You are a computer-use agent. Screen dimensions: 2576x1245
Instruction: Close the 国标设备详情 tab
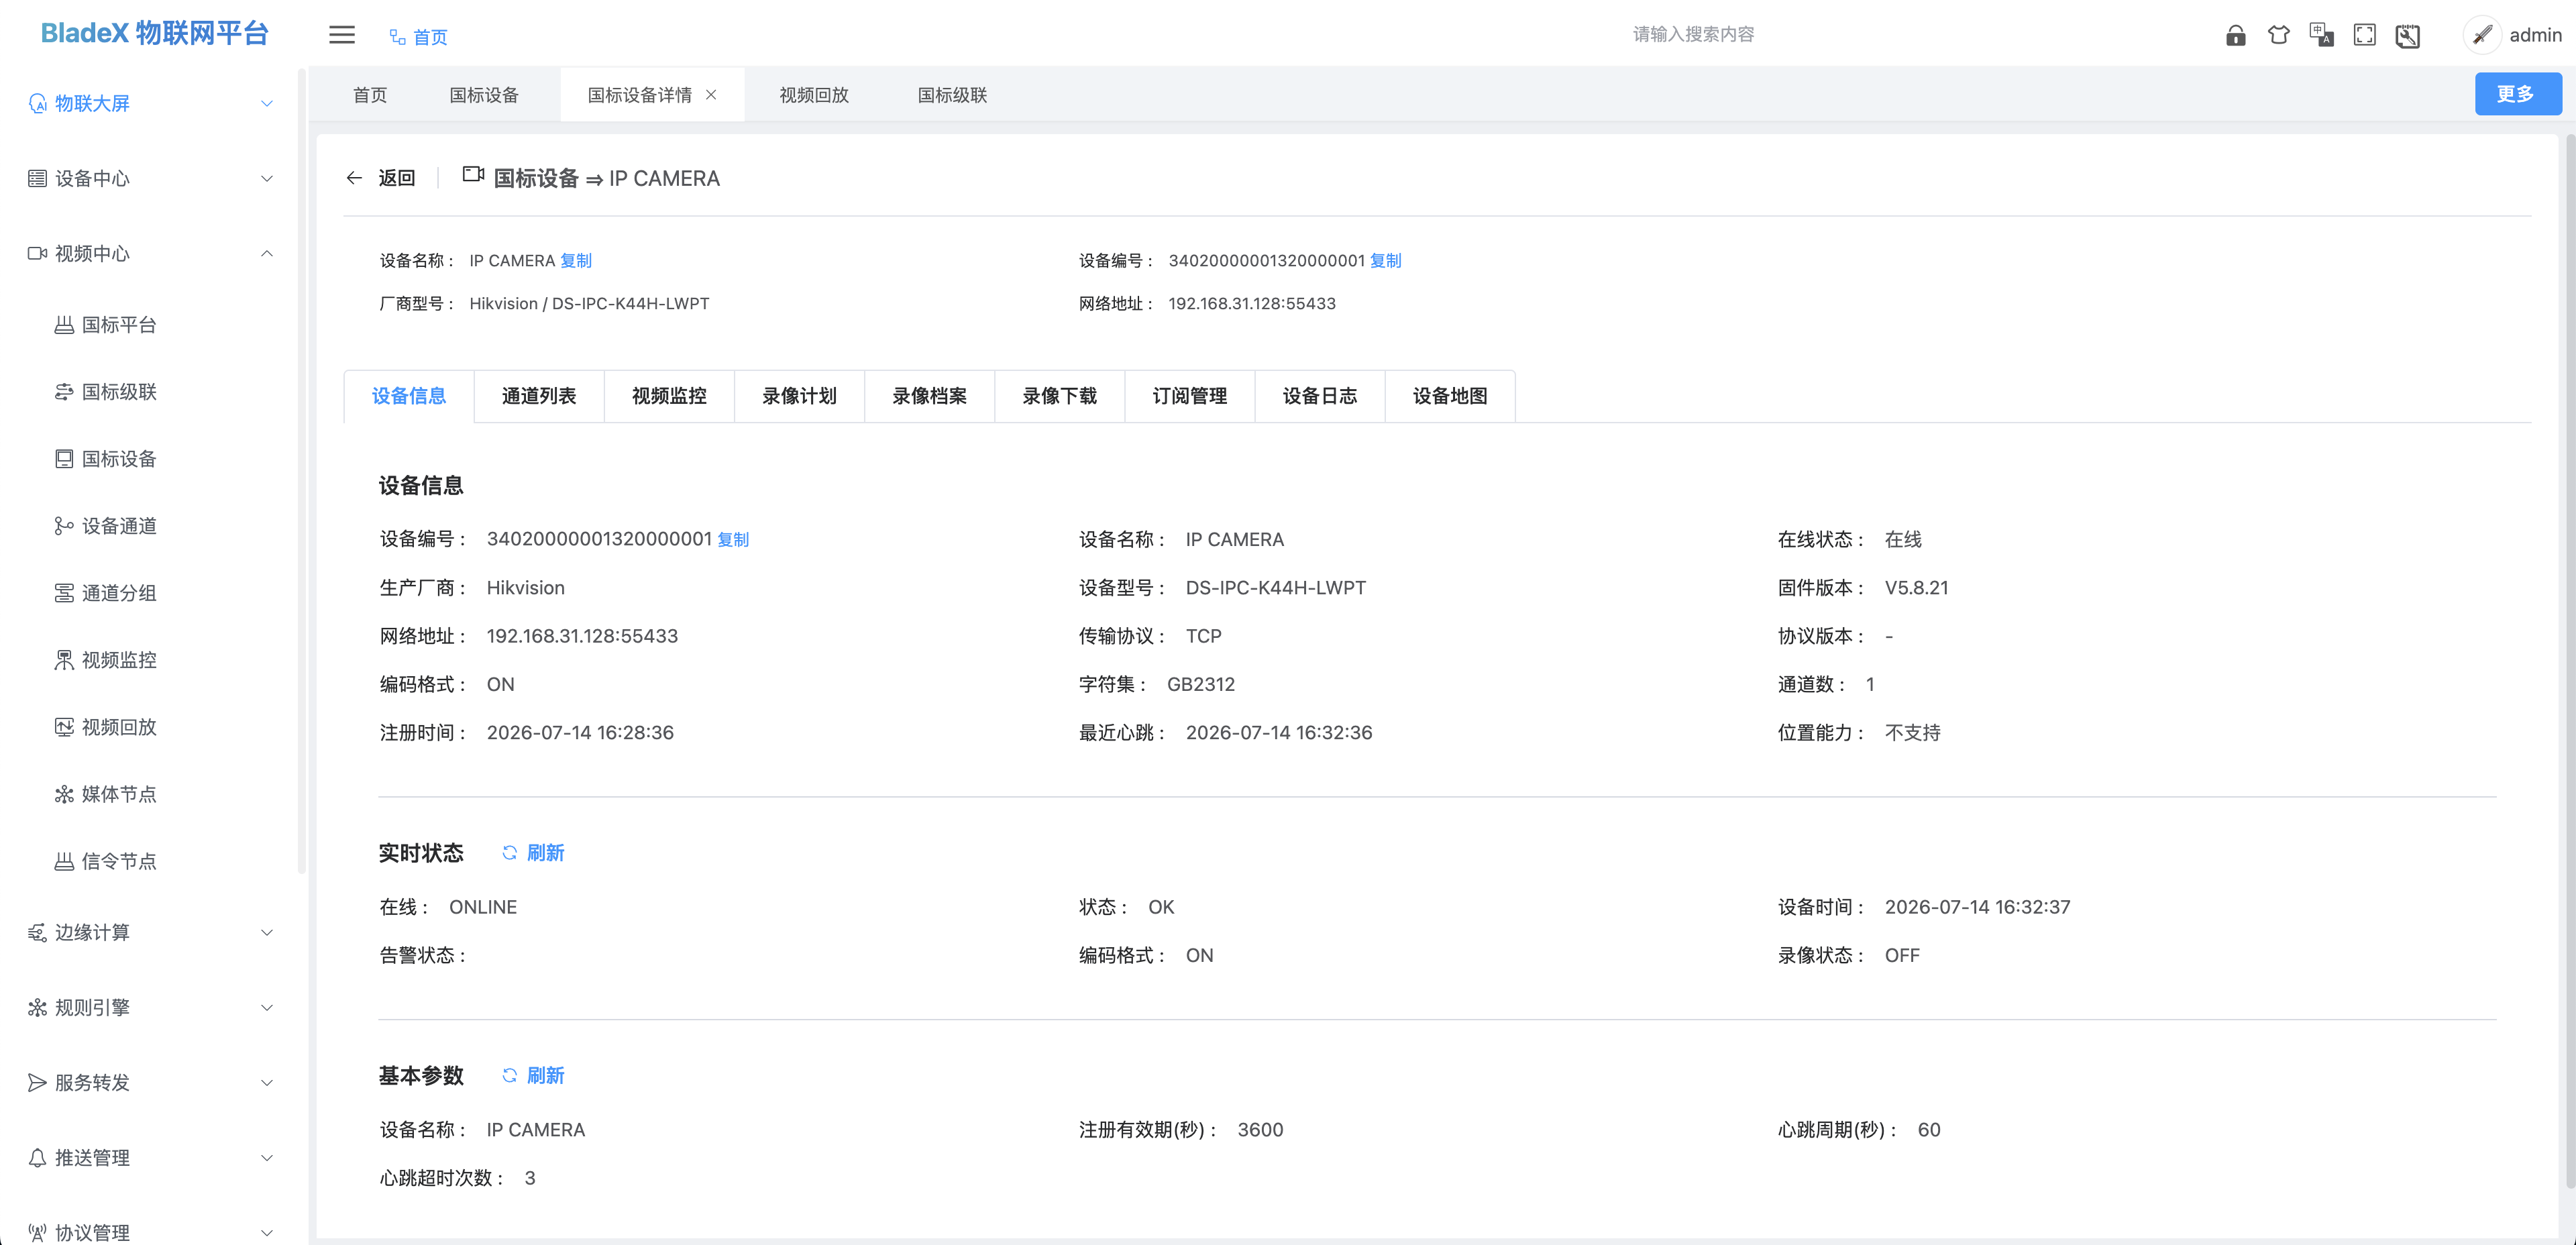(x=711, y=95)
